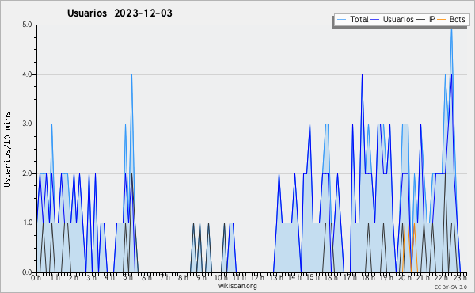The height and width of the screenshot is (293, 475).
Task: Click the wikiscan.org label below the chart
Action: [237, 286]
